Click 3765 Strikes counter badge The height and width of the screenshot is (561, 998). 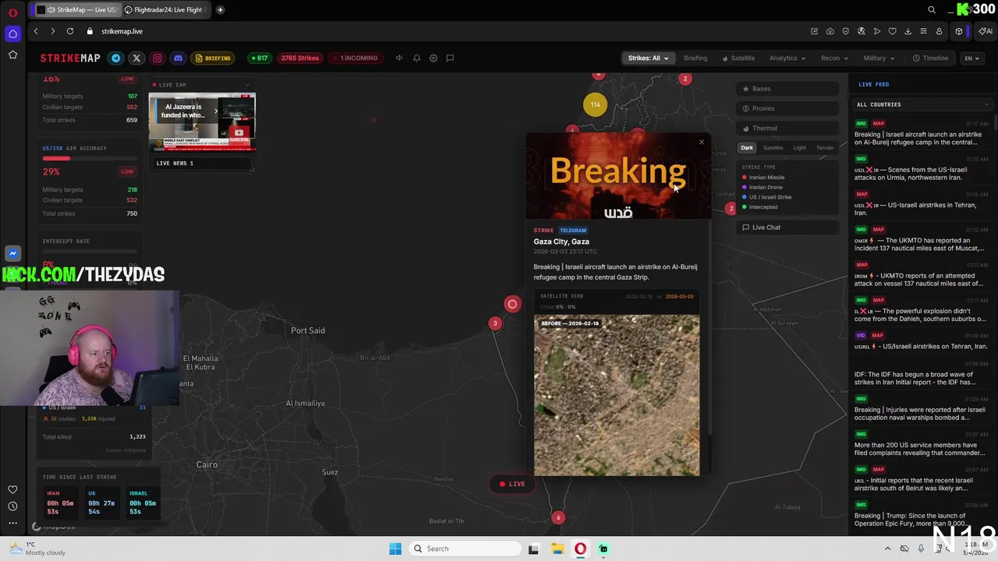(299, 58)
